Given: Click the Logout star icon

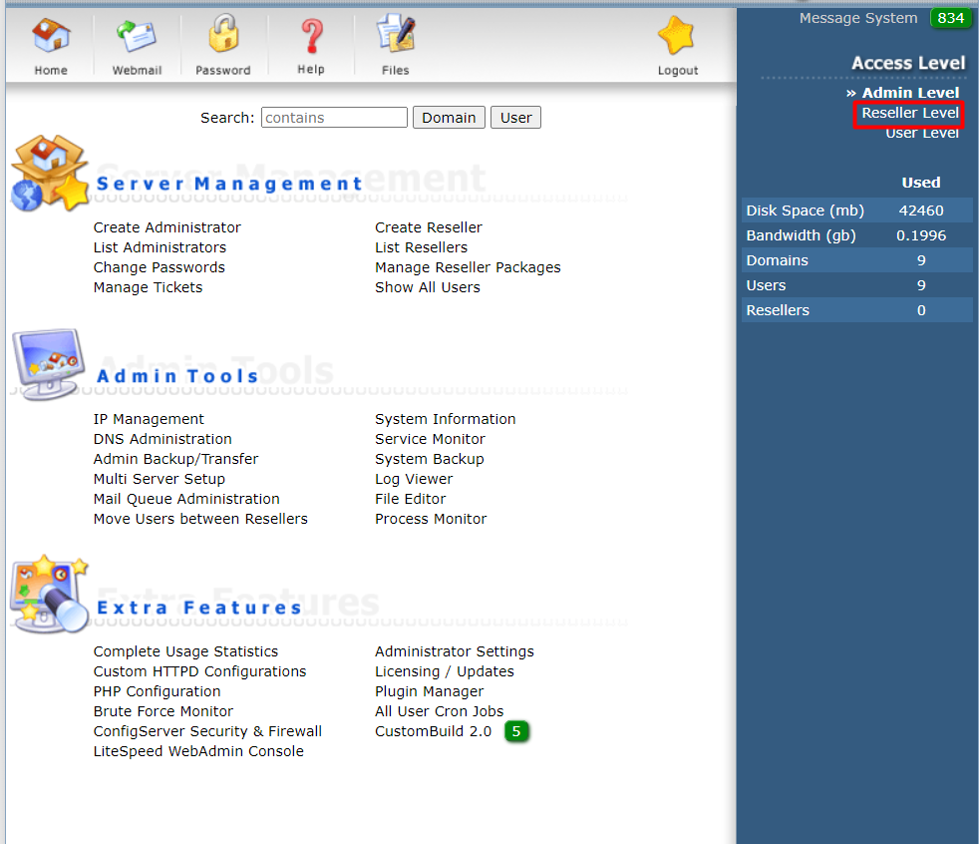Looking at the screenshot, I should coord(678,37).
